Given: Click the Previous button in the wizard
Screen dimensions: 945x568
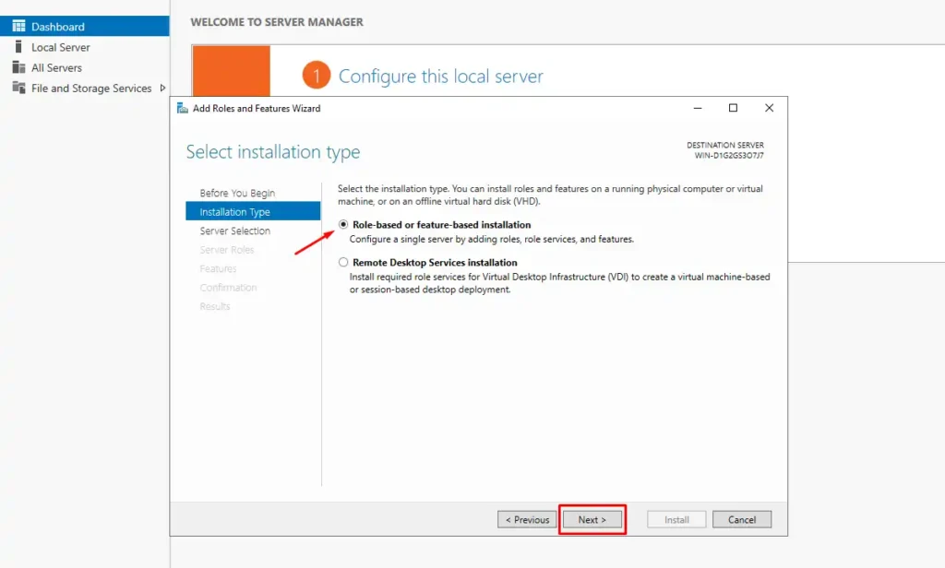Looking at the screenshot, I should [527, 519].
